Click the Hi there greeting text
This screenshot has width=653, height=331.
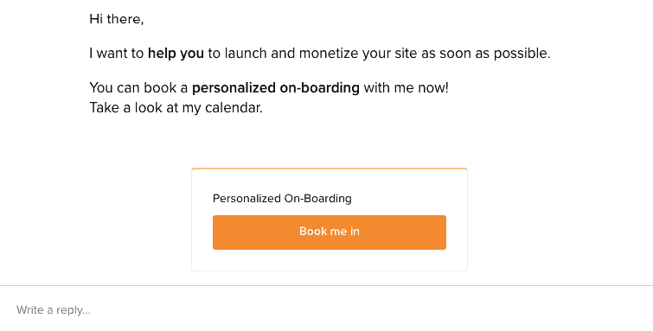(x=117, y=19)
